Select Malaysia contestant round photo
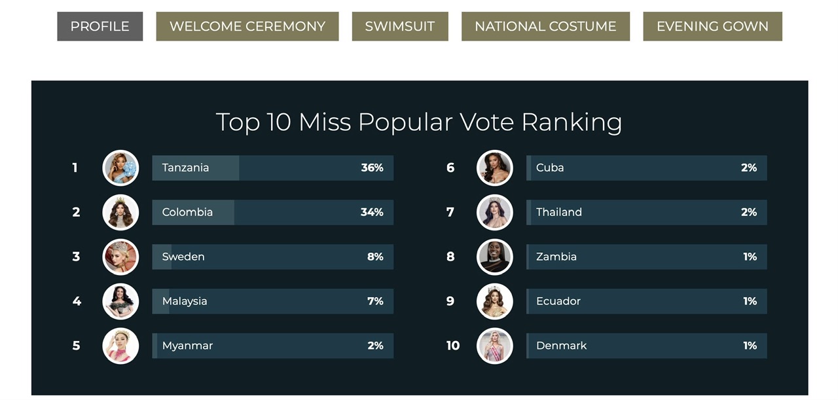 [120, 301]
